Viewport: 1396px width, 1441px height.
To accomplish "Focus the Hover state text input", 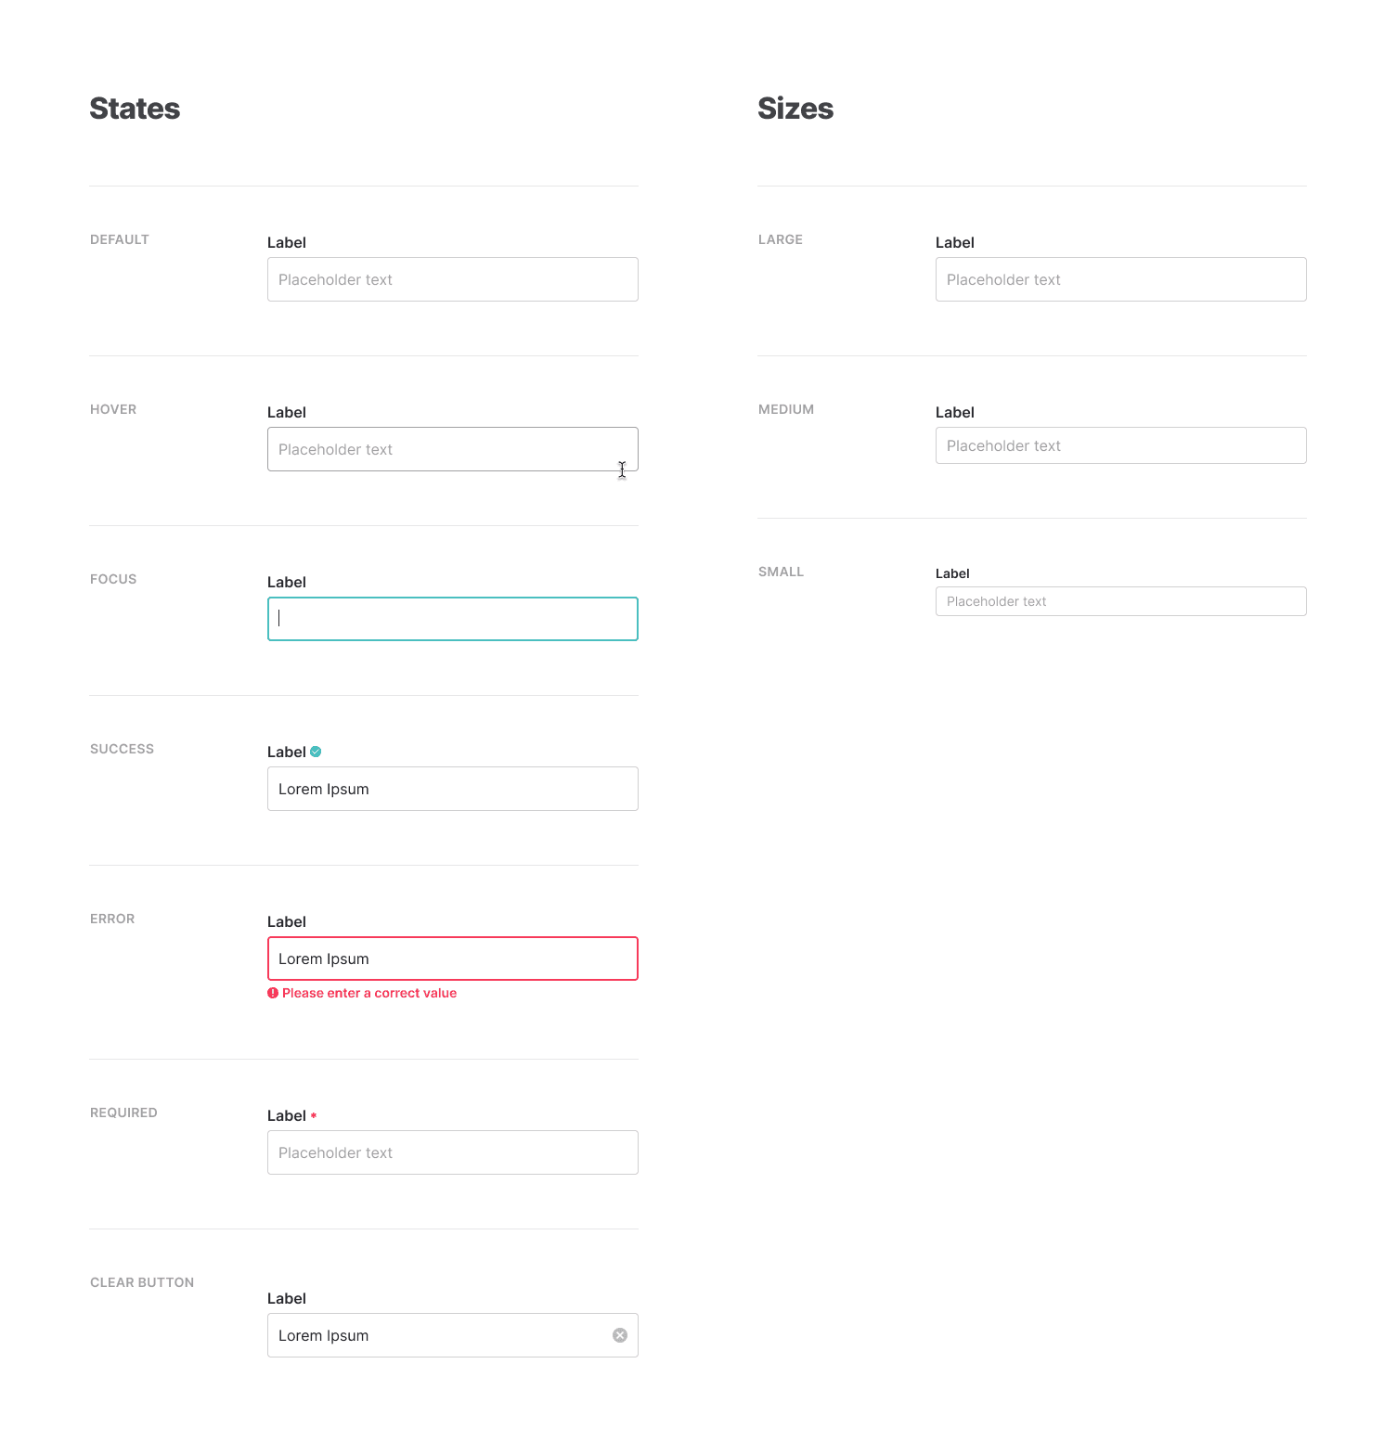I will pyautogui.click(x=452, y=449).
